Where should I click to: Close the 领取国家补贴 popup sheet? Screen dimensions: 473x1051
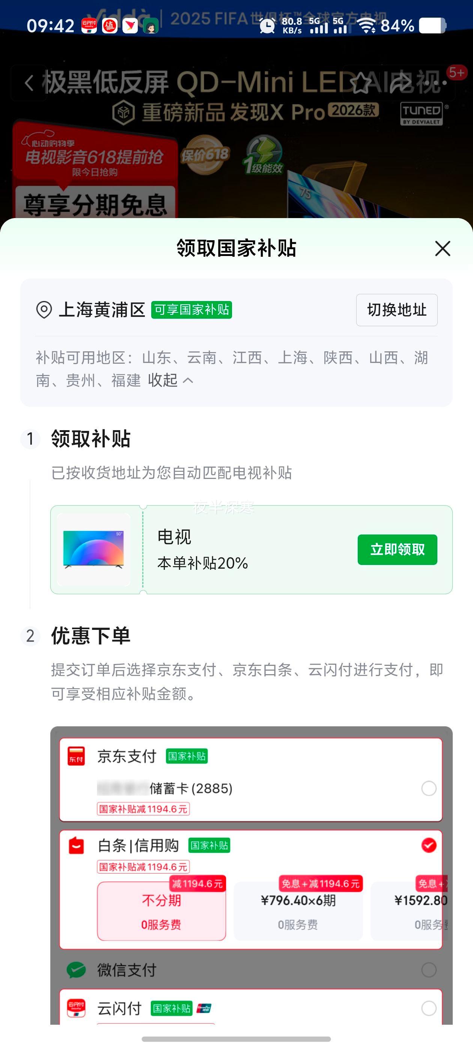coord(442,248)
